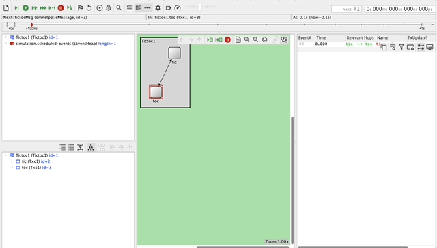437x248 pixels.
Task: Select tic (Txc1) id=2 row
Action: [36, 161]
